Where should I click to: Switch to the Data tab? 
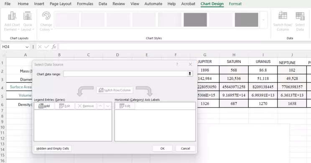click(103, 4)
